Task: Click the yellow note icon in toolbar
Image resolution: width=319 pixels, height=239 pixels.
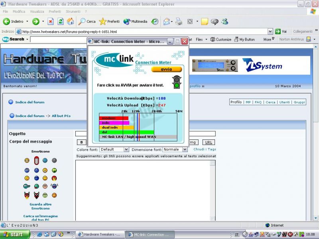Action: [205, 22]
